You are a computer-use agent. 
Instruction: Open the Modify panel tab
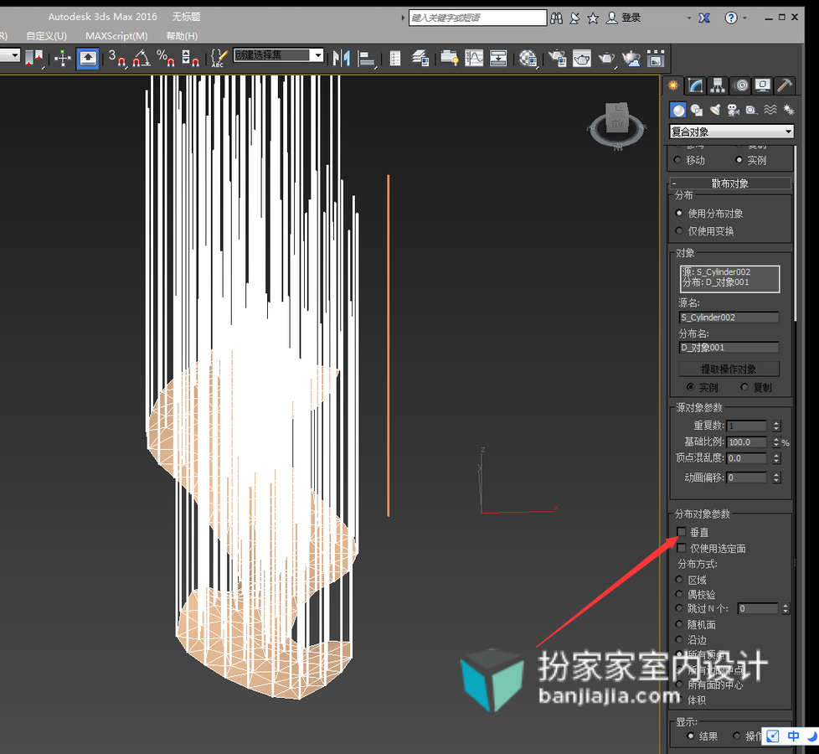(x=696, y=85)
